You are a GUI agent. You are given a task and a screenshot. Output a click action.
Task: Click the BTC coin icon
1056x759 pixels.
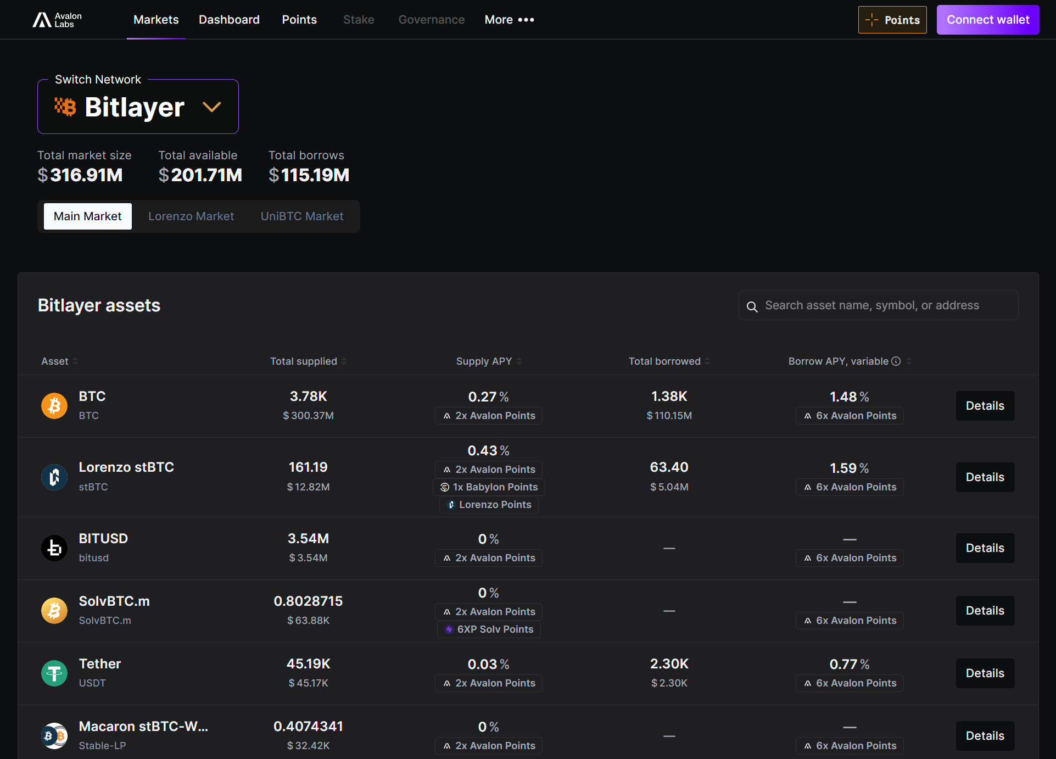54,406
